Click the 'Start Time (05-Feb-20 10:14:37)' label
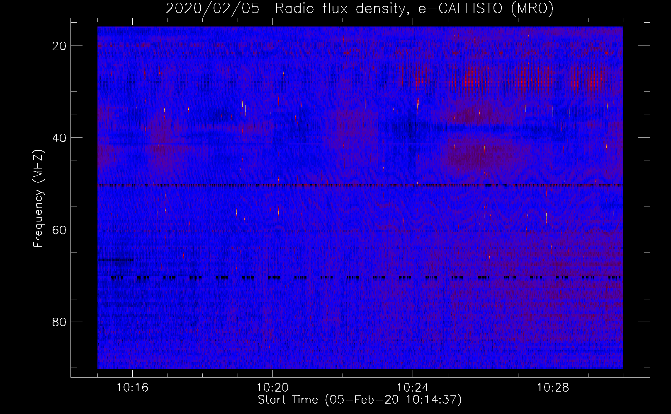The width and height of the screenshot is (671, 414). (x=360, y=400)
